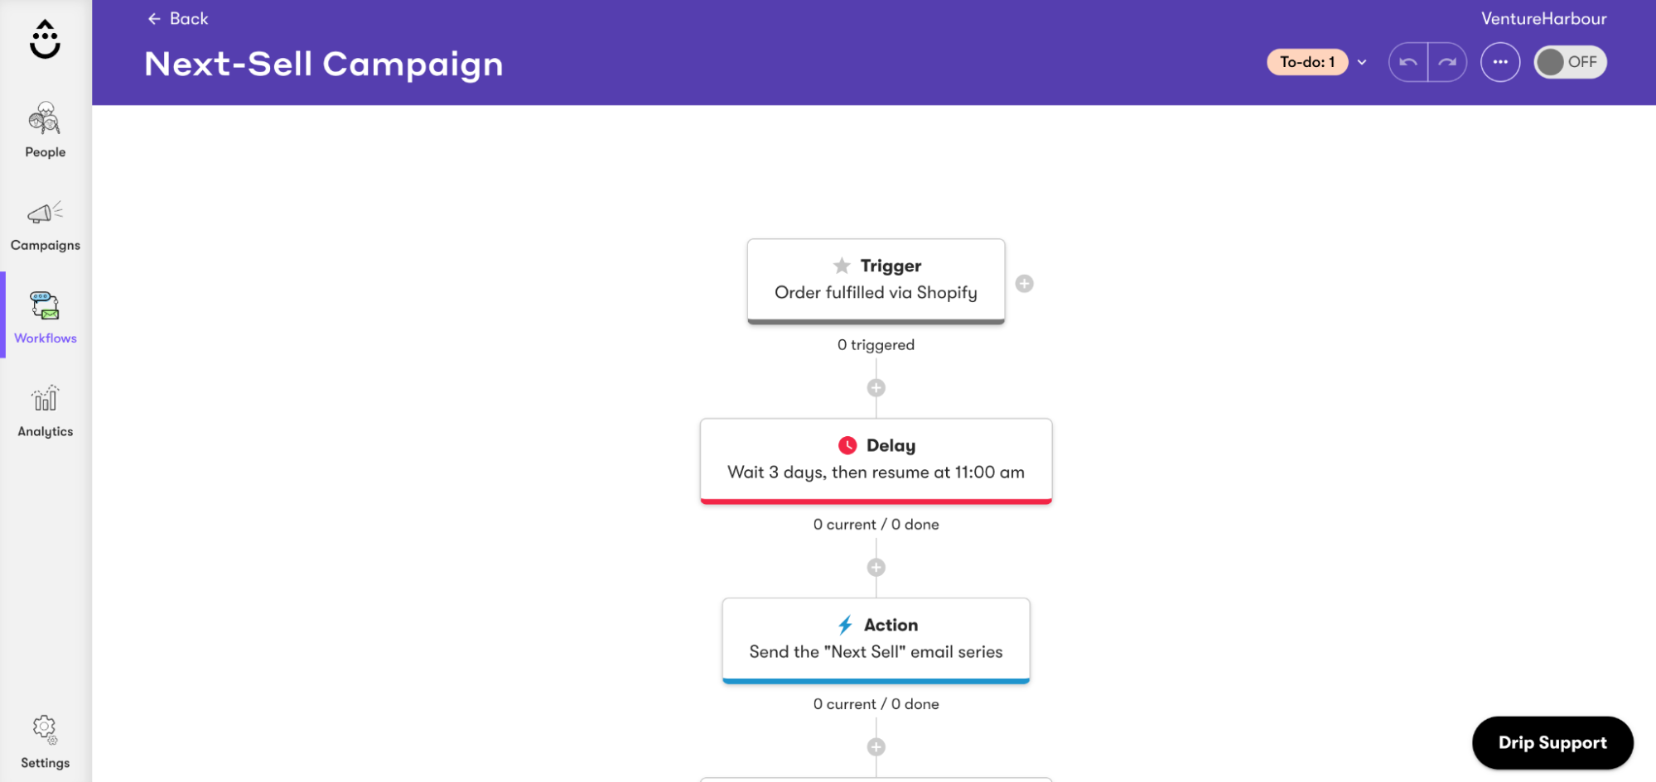The image size is (1656, 782).
Task: Click the Drip smiley logo
Action: (45, 36)
